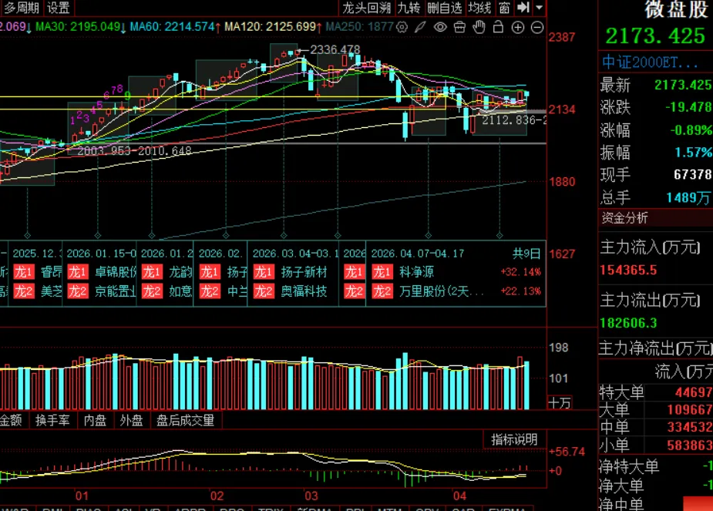Click the 设置 settings button

59,7
